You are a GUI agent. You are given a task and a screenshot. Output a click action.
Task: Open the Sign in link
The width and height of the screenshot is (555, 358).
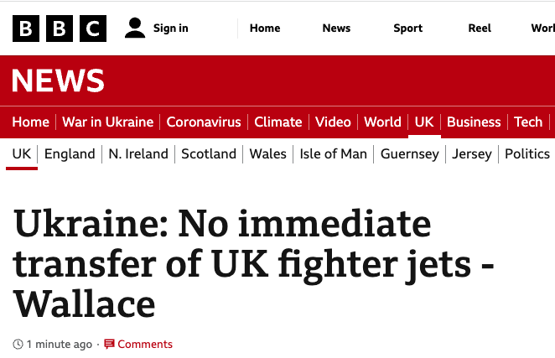point(170,29)
